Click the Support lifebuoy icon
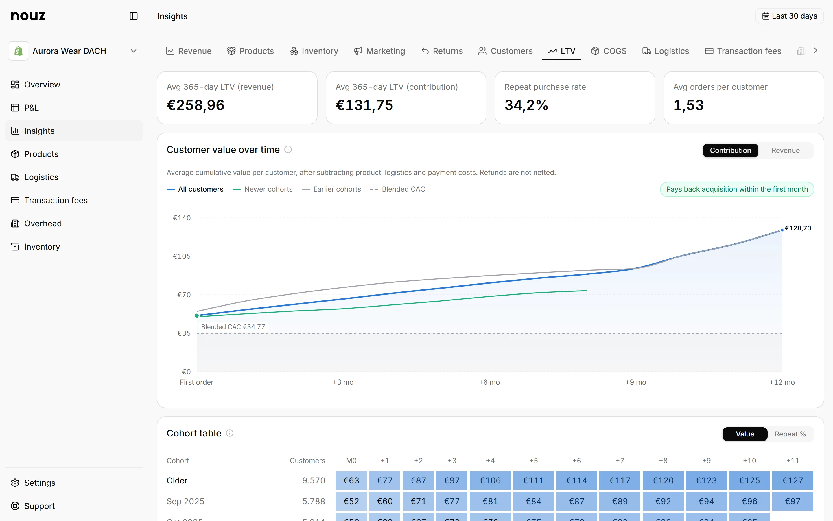 pos(15,506)
